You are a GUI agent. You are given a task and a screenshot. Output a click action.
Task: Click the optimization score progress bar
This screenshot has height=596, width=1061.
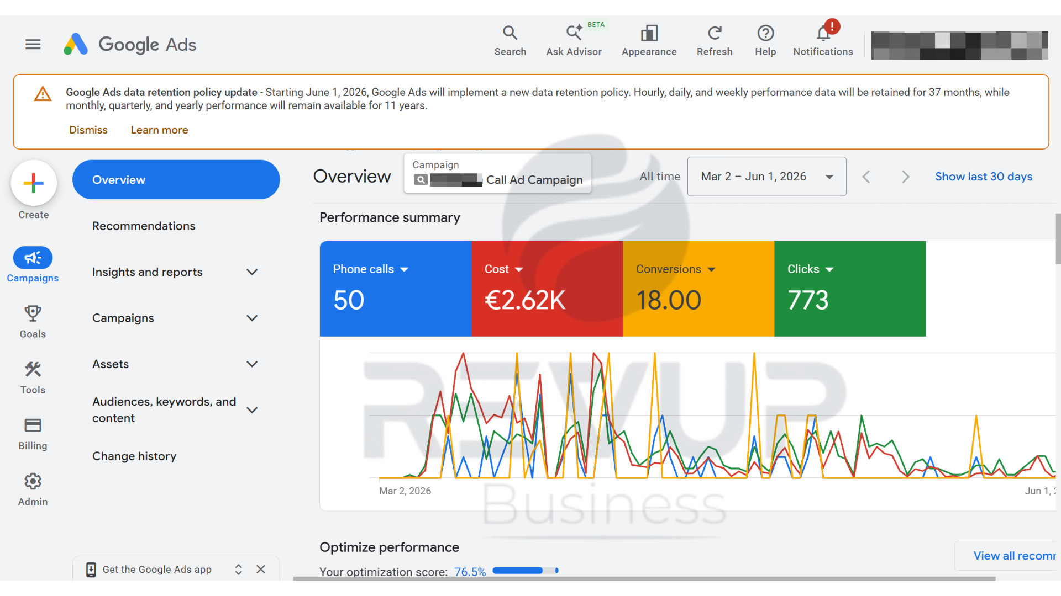526,571
